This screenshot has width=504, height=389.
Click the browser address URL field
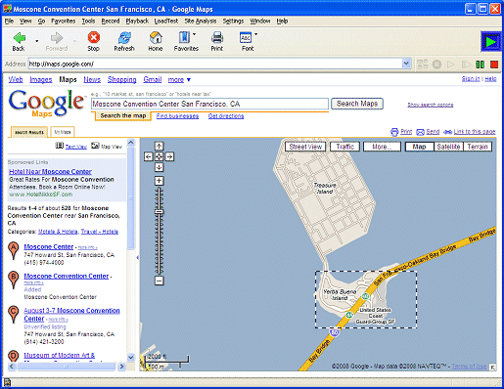215,64
